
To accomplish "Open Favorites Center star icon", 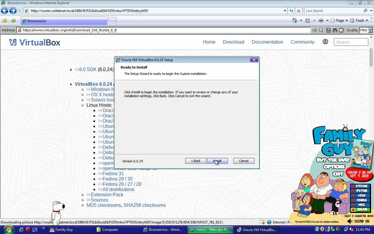I will coord(5,21).
